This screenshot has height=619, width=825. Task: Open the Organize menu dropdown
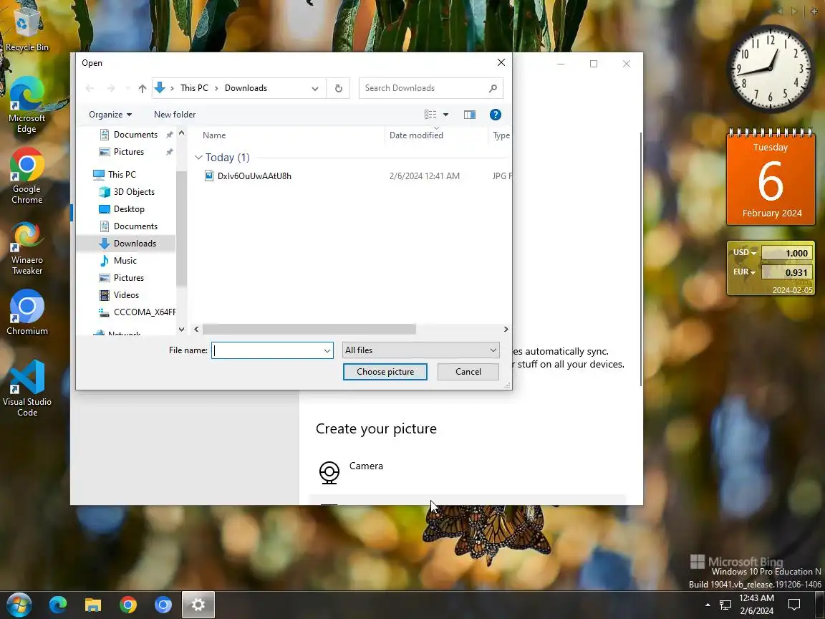(x=110, y=115)
